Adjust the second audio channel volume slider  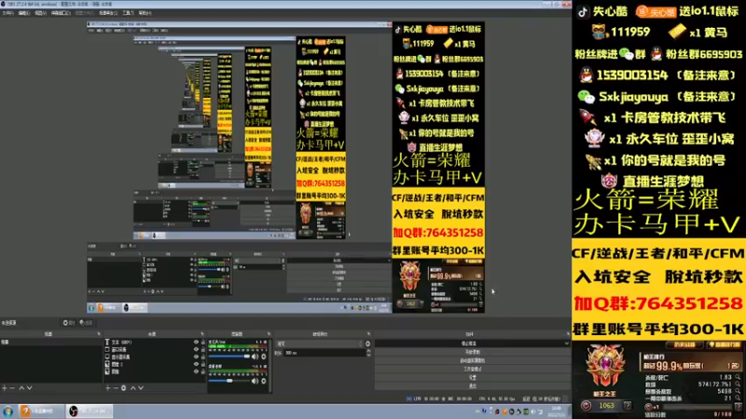(x=229, y=381)
